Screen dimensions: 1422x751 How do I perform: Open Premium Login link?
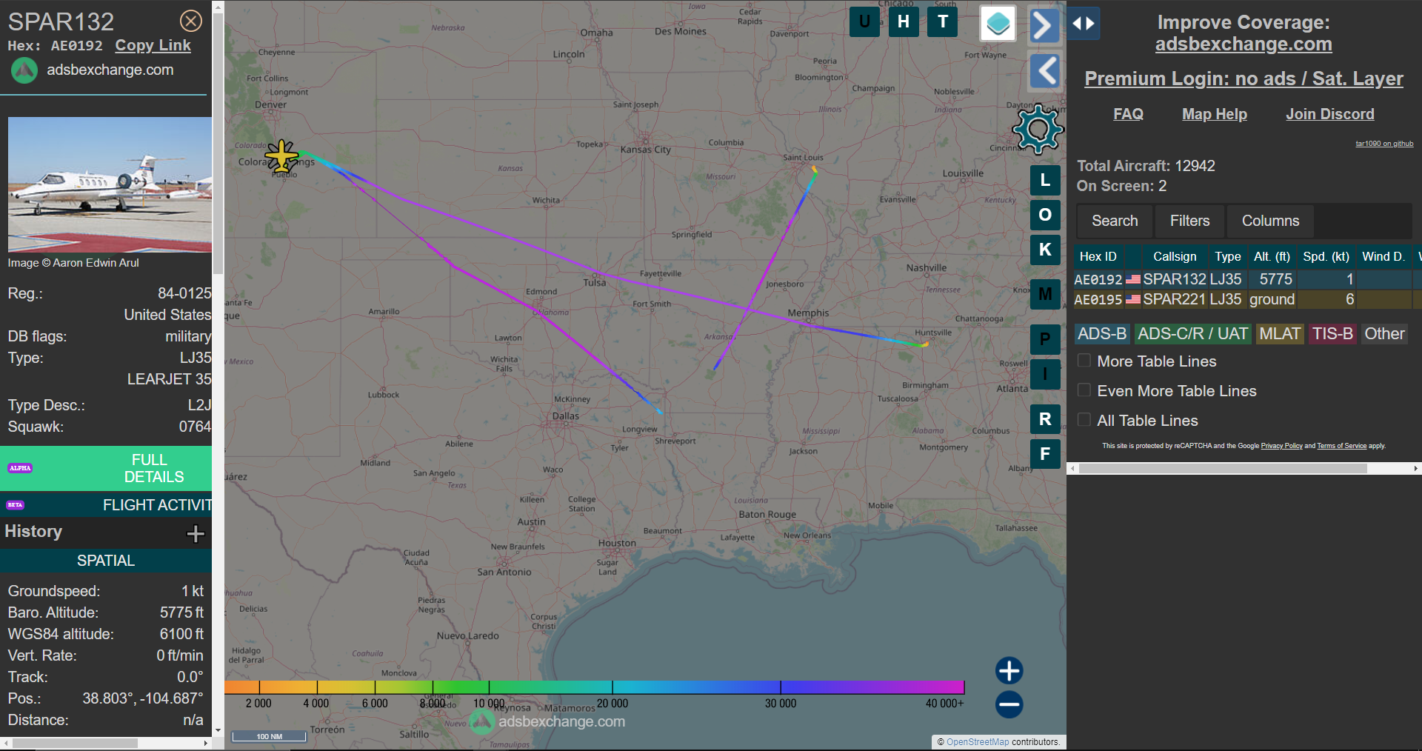[x=1244, y=79]
